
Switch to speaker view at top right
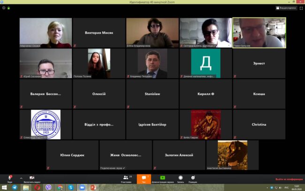click(x=286, y=8)
